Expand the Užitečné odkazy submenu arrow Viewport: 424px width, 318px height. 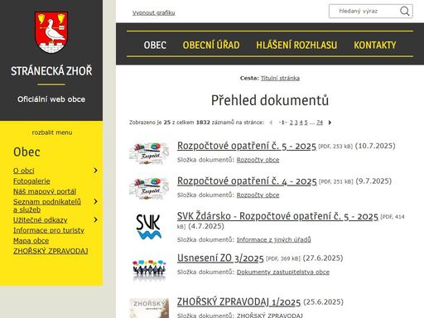[x=95, y=219]
